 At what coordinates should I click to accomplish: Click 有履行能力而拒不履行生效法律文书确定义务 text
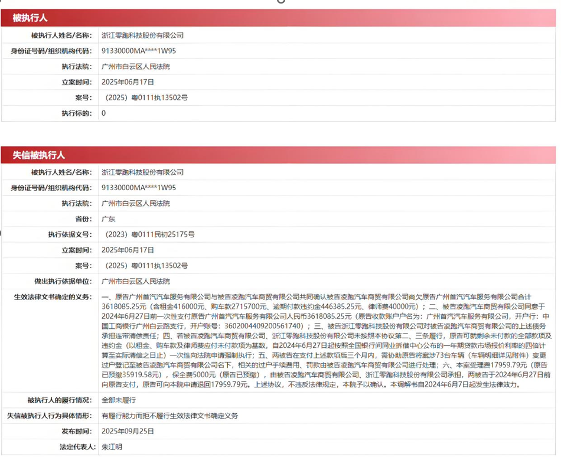tap(169, 416)
